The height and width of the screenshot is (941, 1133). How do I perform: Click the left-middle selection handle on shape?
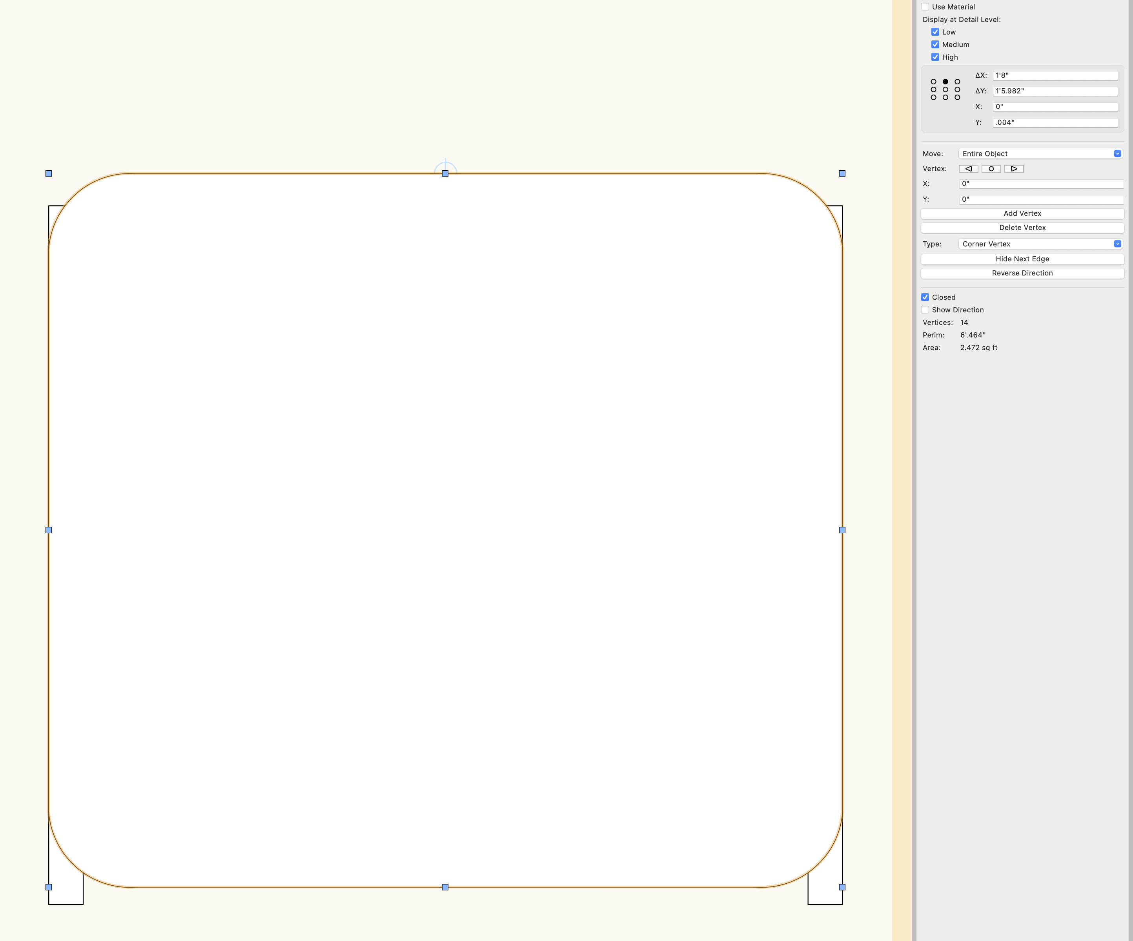(49, 531)
